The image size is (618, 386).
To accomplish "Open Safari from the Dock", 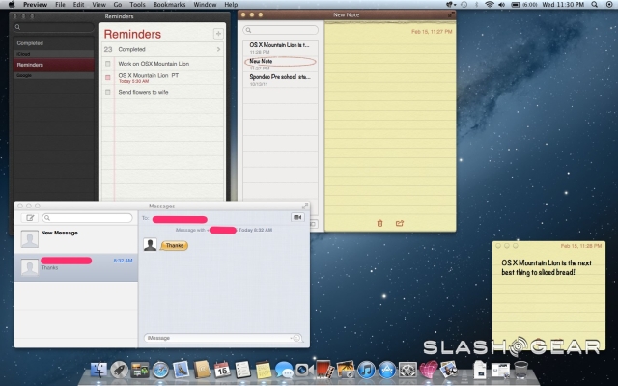I will coord(160,370).
